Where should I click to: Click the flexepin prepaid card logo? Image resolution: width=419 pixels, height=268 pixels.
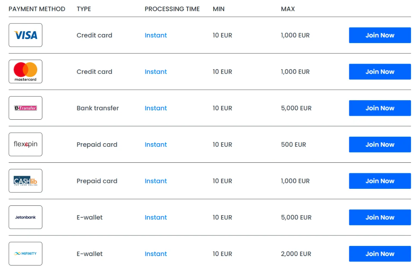25,144
